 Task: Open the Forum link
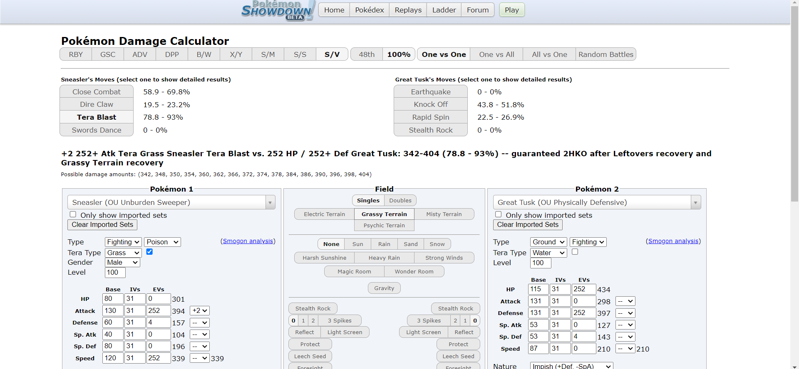[x=478, y=10]
